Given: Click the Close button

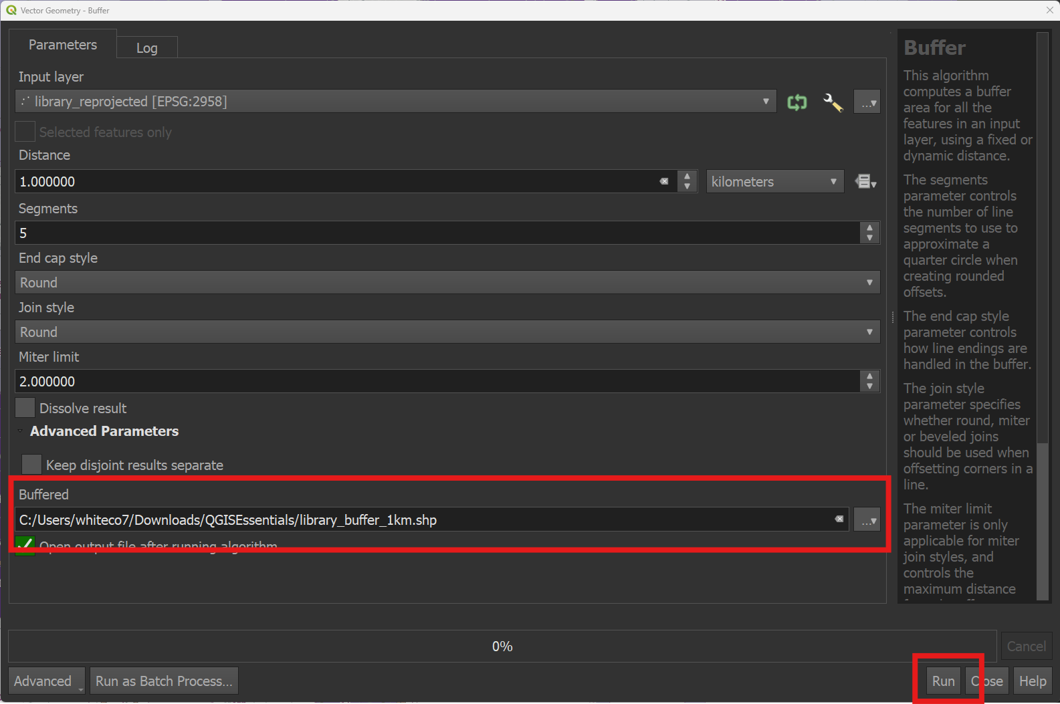Looking at the screenshot, I should coord(987,681).
